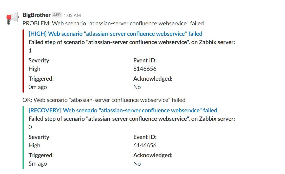Click Acknowledged value "No" in the HIGH alert

(x=137, y=87)
